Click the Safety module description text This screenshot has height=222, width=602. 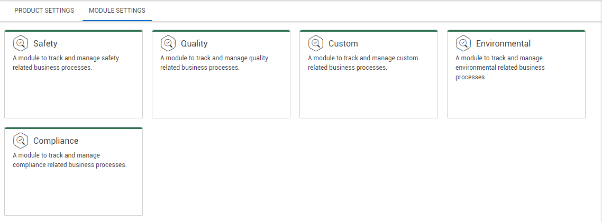pos(66,63)
